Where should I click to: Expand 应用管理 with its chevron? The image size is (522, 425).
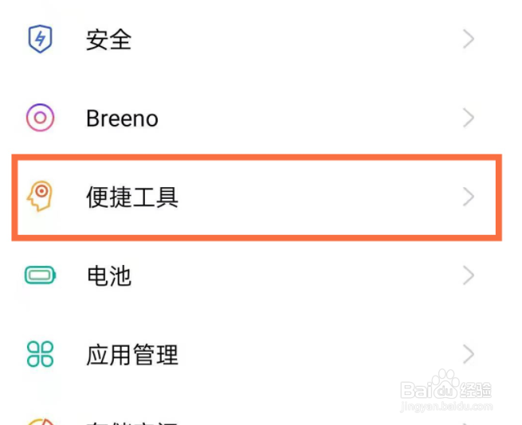pyautogui.click(x=469, y=355)
